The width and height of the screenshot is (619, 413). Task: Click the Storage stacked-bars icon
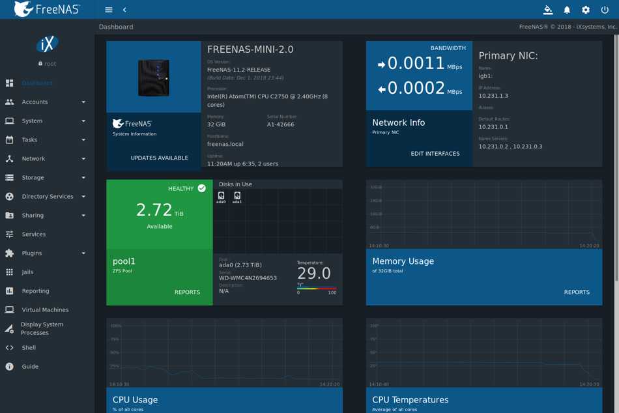[x=10, y=178]
